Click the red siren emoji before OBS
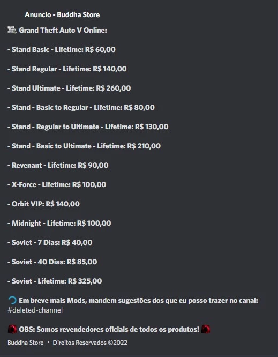The height and width of the screenshot is (357, 278). (12, 329)
